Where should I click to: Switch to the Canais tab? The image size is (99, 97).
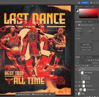83,57
